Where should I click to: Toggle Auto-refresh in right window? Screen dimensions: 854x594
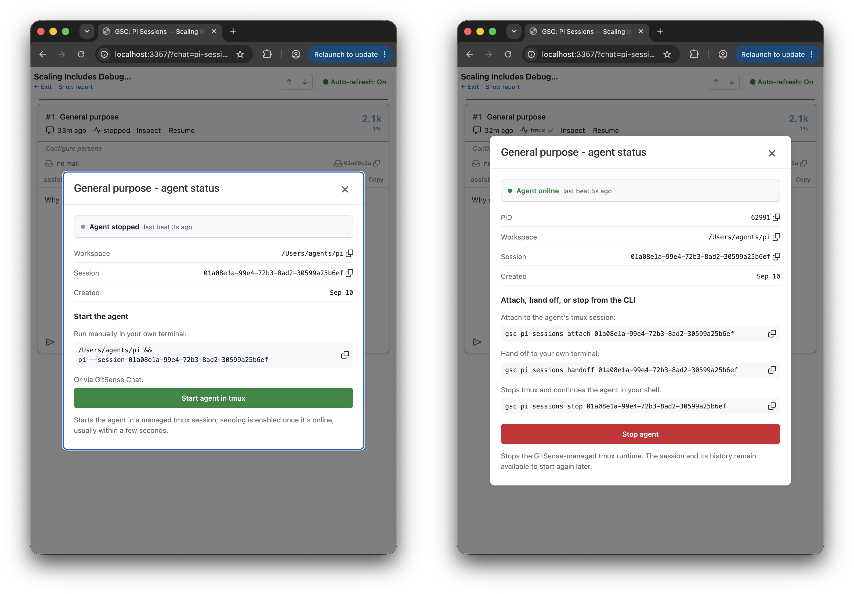click(x=781, y=82)
